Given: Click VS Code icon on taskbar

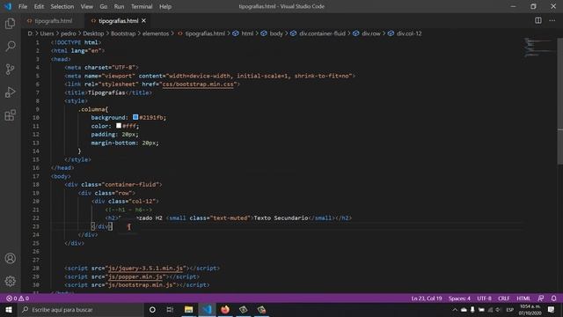Looking at the screenshot, I should (207, 309).
